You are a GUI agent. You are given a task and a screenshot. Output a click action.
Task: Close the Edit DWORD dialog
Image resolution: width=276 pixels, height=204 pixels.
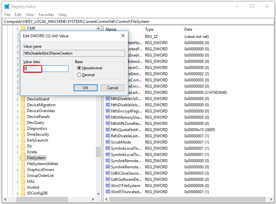click(x=123, y=36)
